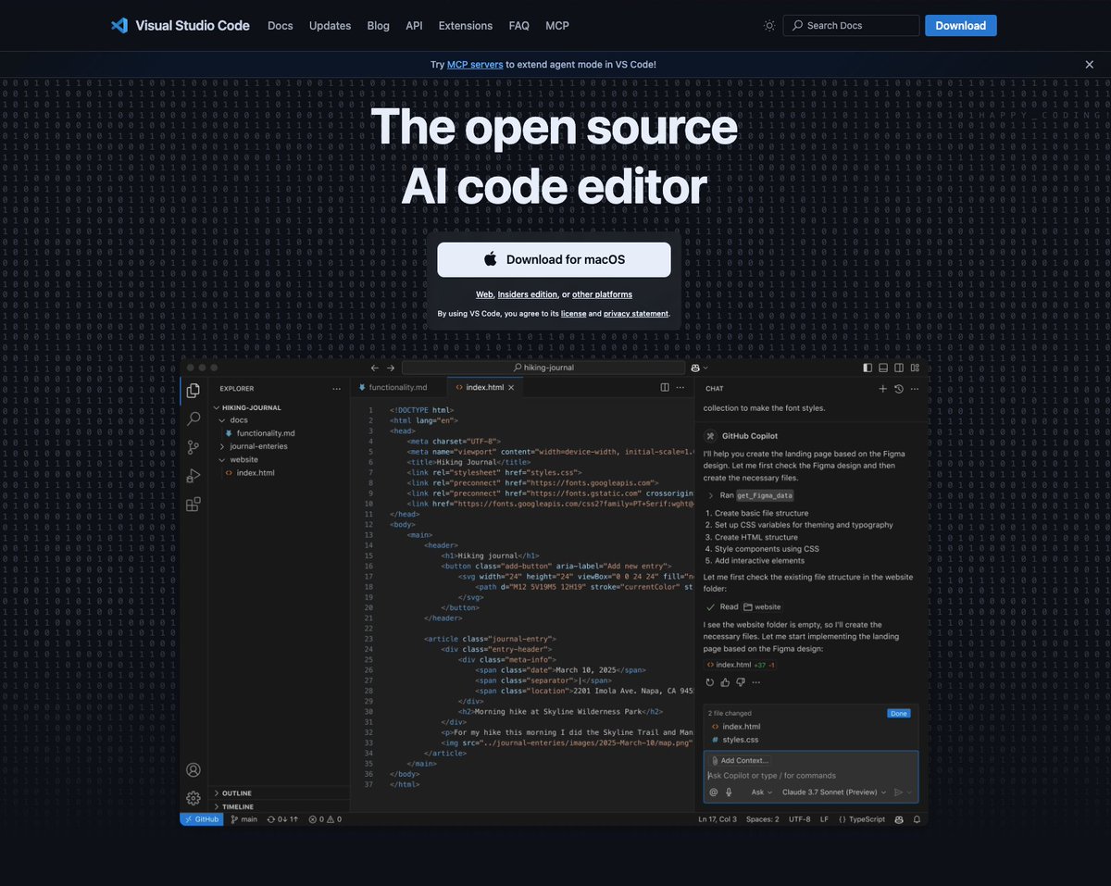1111x886 pixels.
Task: Click the Ask Copilot chat input box
Action: point(811,776)
